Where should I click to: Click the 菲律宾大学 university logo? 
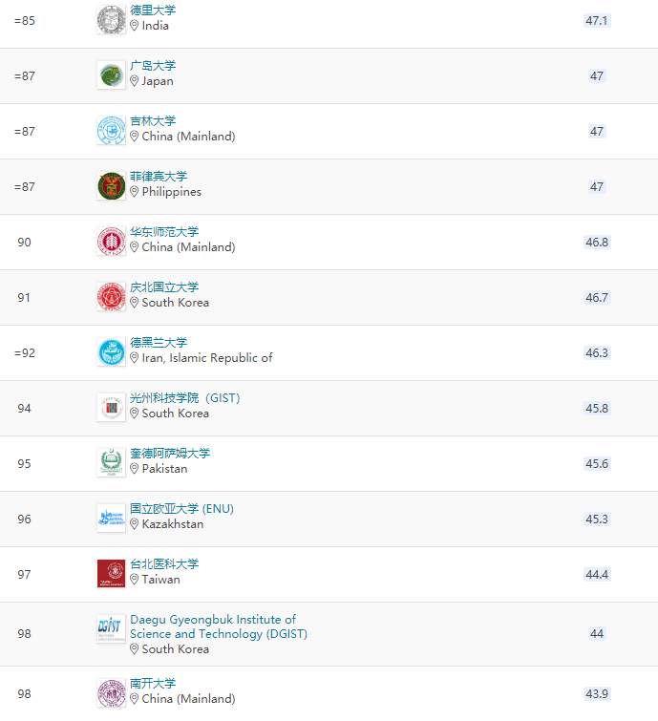point(111,186)
